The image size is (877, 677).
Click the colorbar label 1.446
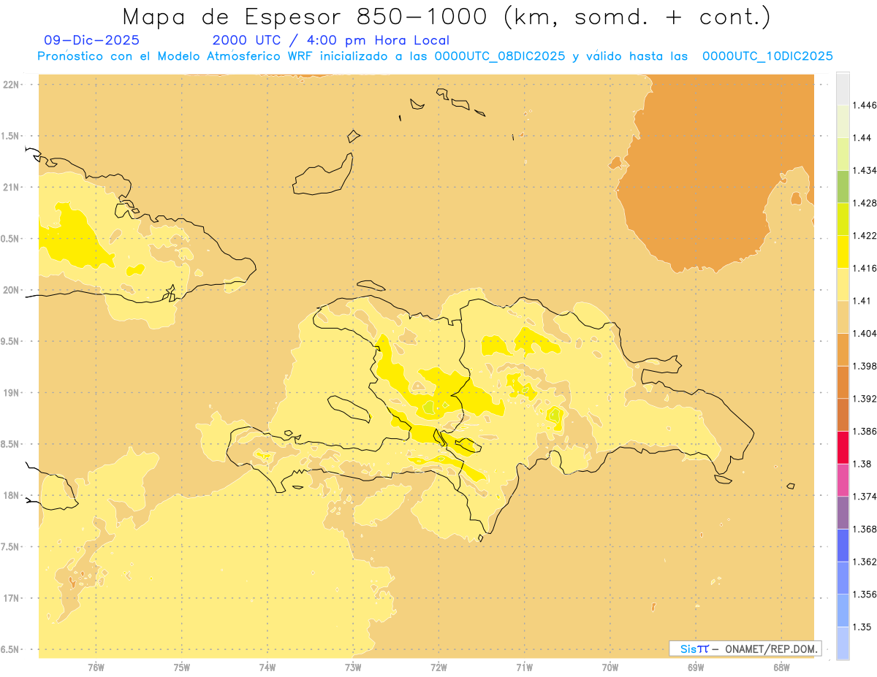(x=865, y=105)
